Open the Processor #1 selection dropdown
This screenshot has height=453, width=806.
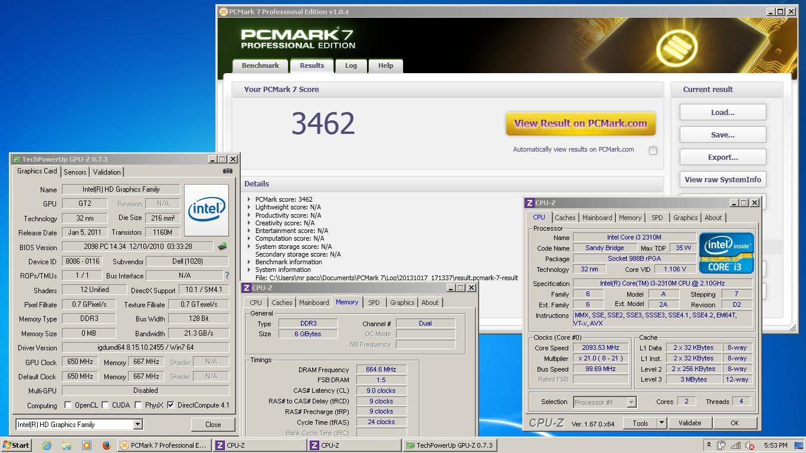[x=631, y=402]
